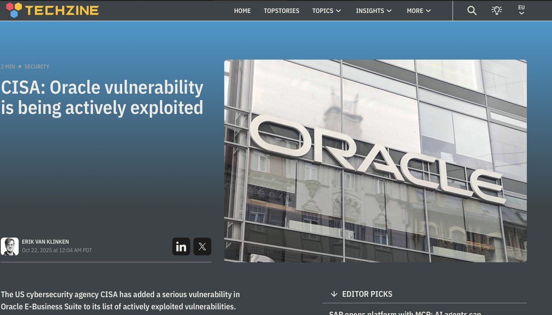The width and height of the screenshot is (552, 315).
Task: Open the EU region dropdown
Action: [x=521, y=10]
